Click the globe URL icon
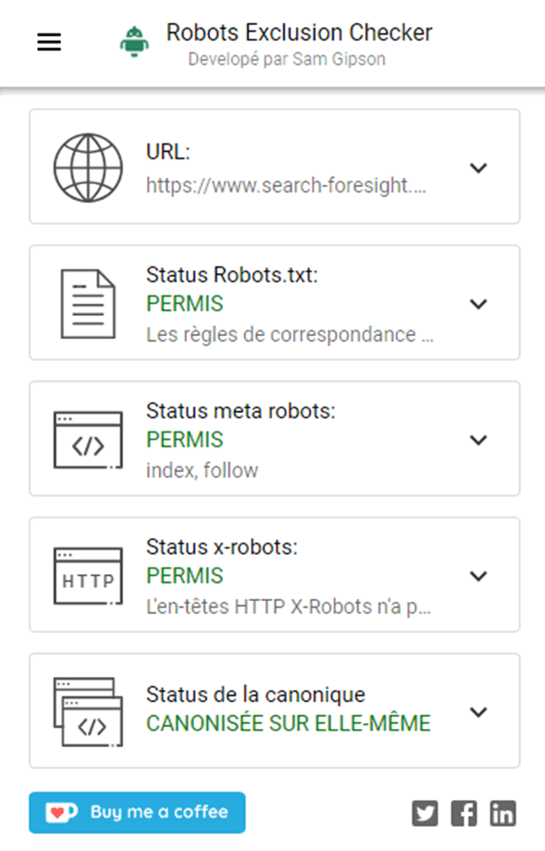Viewport: 545px width, 851px height. pos(88,168)
